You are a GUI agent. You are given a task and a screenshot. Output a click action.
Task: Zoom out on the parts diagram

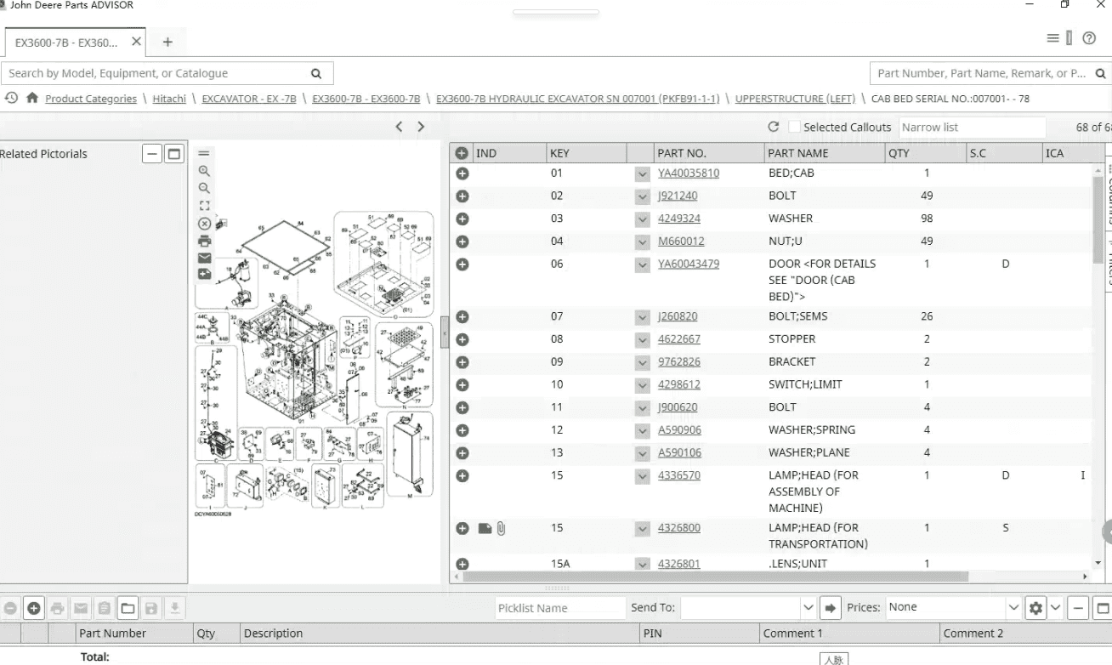204,188
